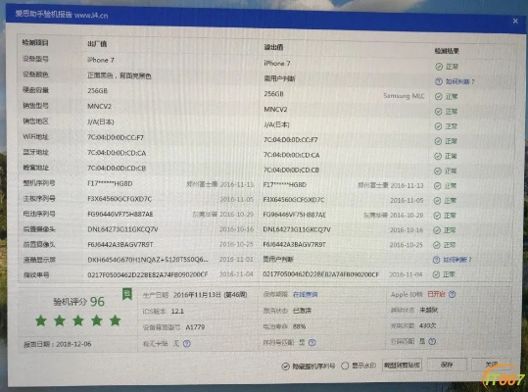This screenshot has width=528, height=392.
Task: Open help icon next to 五码匹配
Action: (x=432, y=341)
